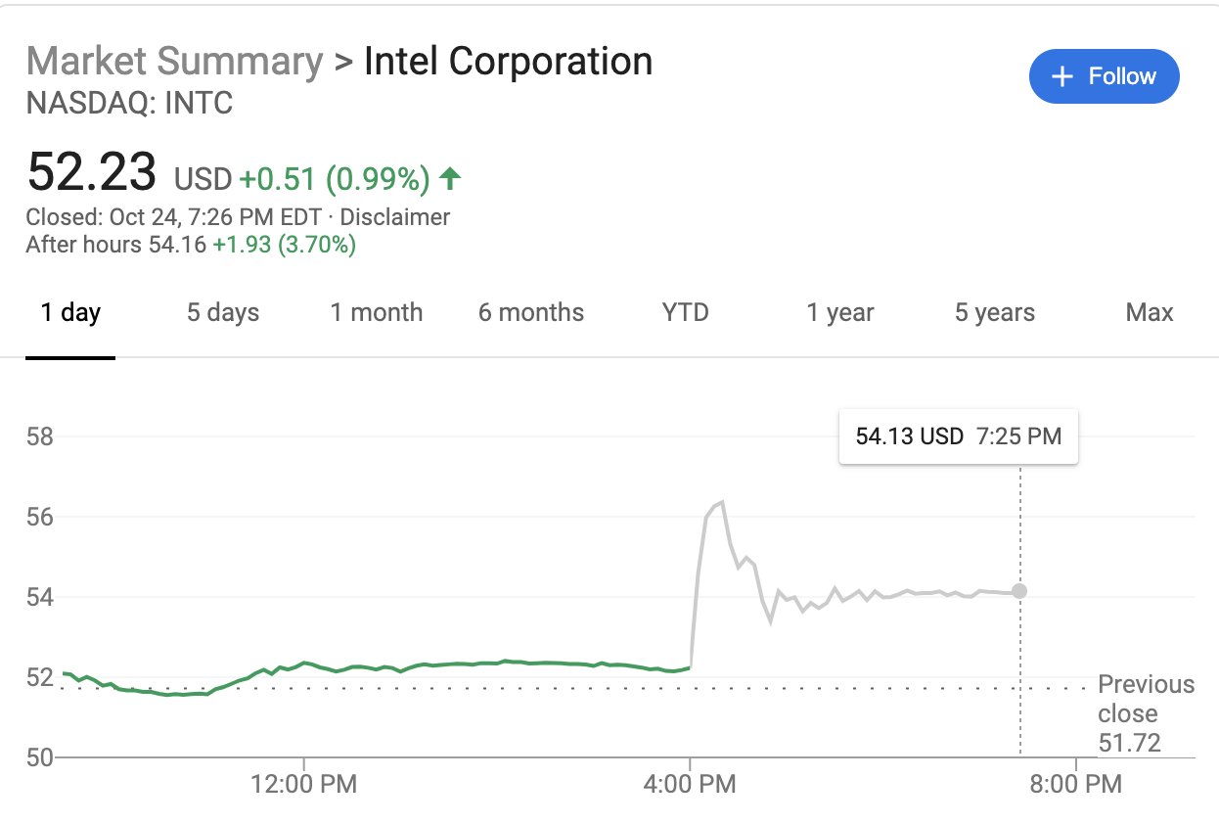Click the Intel Corporation title

tap(508, 62)
